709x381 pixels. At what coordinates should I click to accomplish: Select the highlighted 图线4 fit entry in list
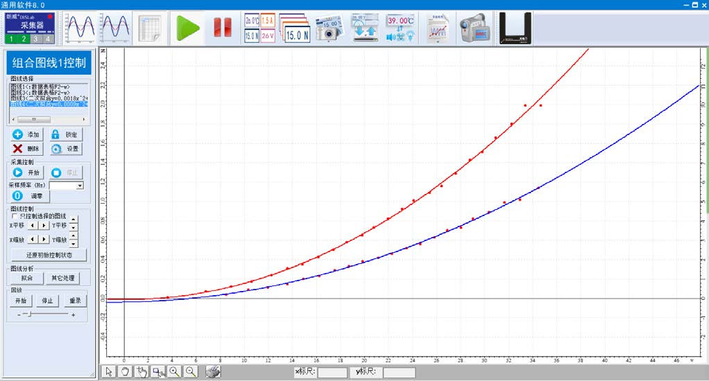coord(49,105)
